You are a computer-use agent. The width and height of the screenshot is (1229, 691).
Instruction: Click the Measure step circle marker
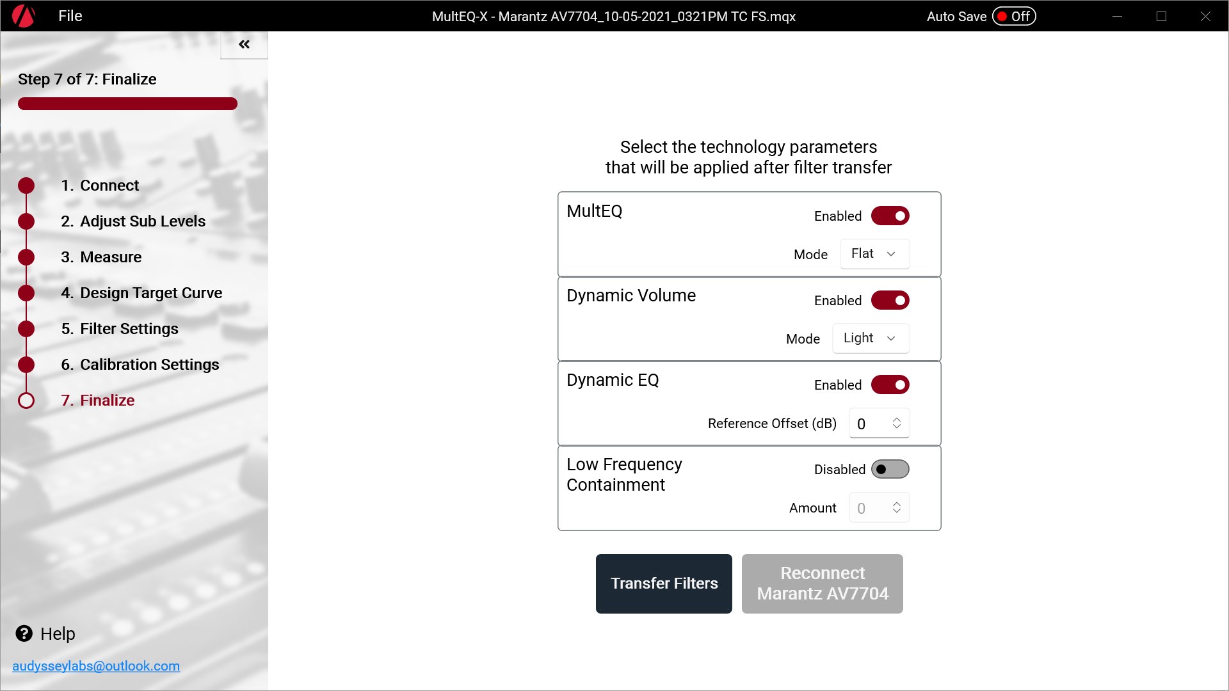26,257
